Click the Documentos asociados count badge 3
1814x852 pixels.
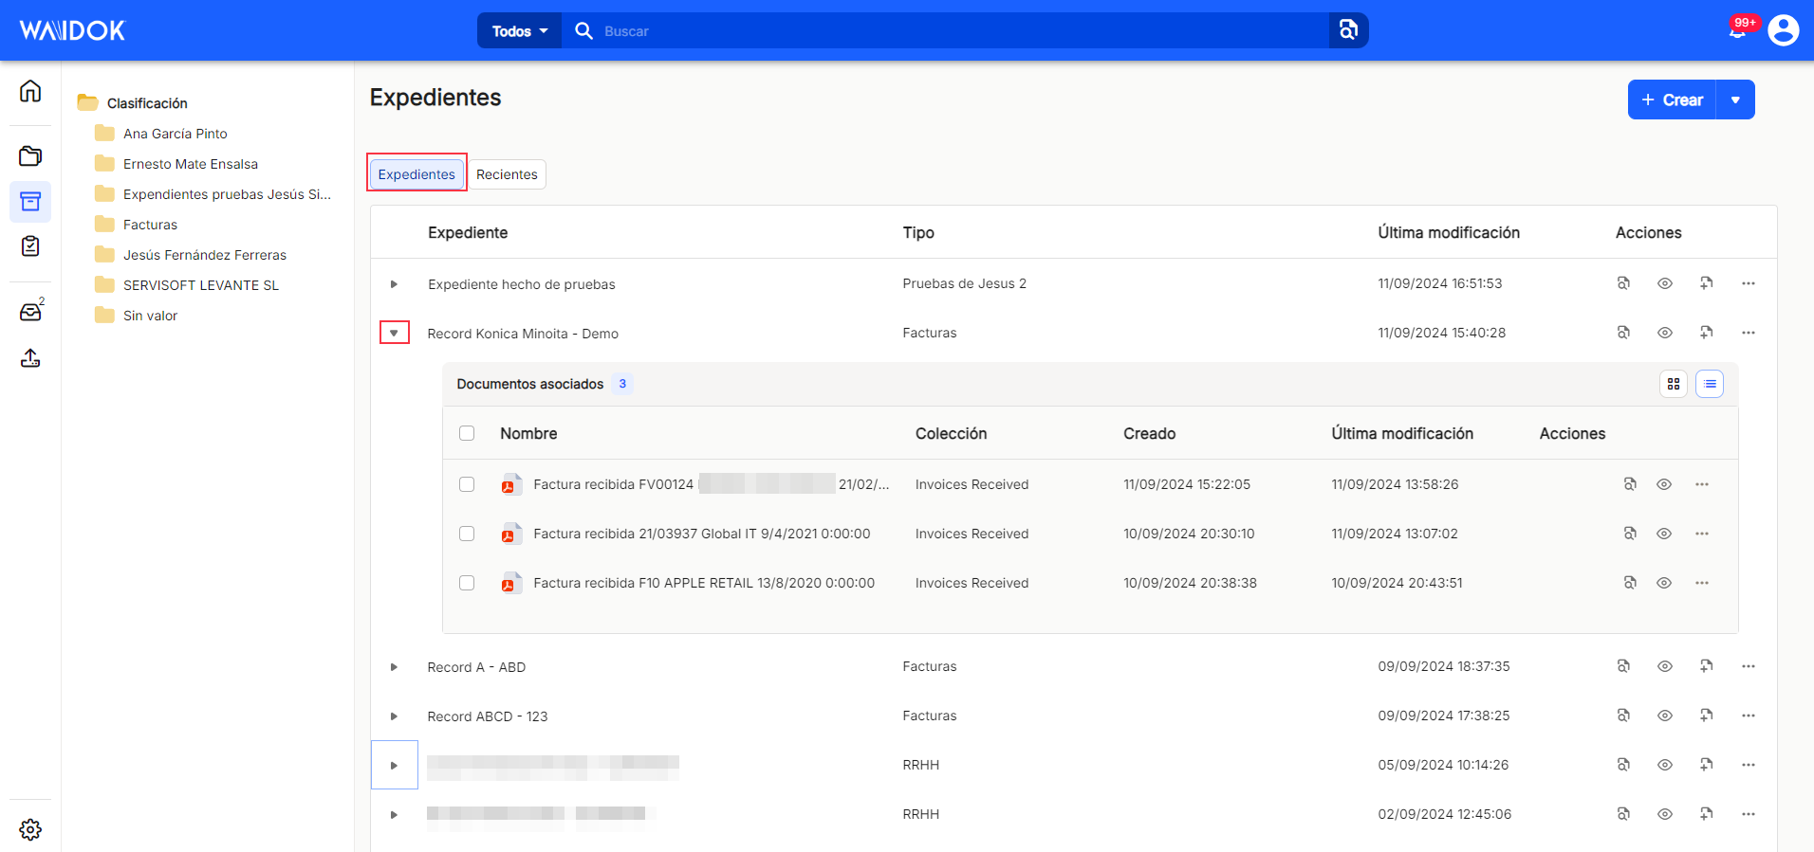(622, 384)
